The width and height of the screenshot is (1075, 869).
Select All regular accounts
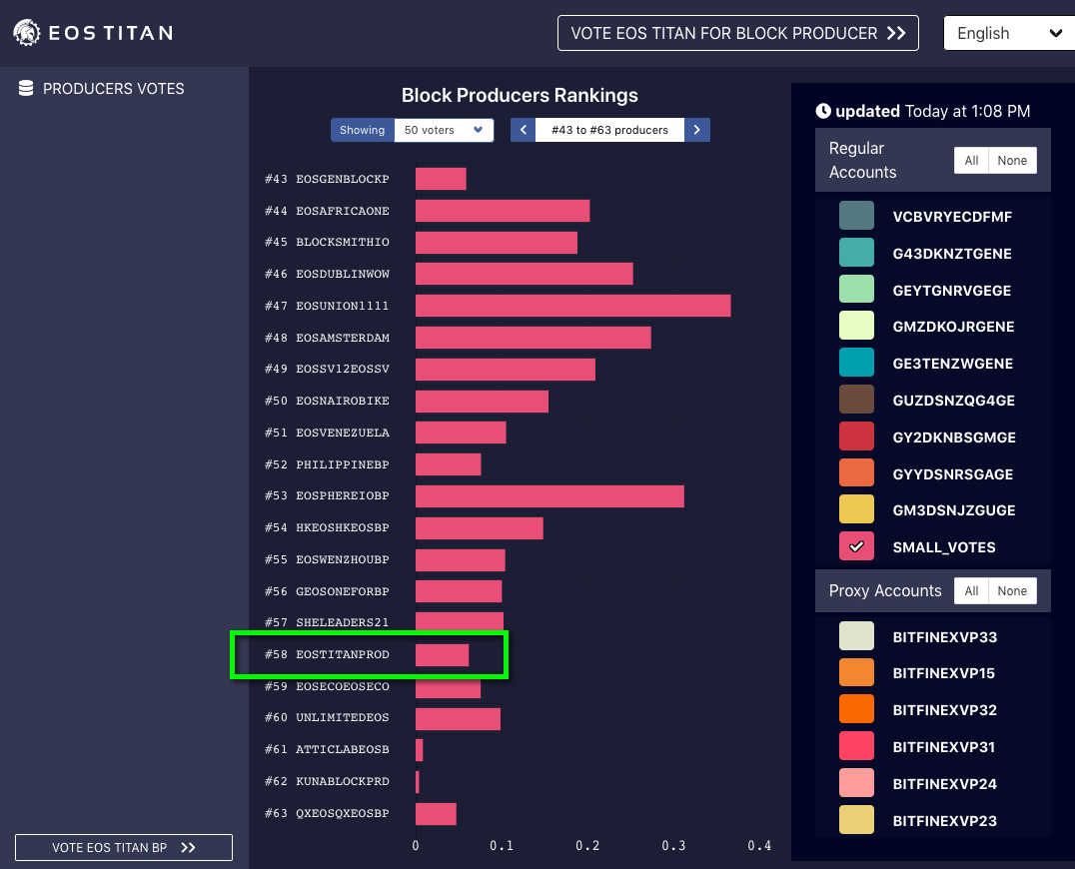pyautogui.click(x=971, y=161)
